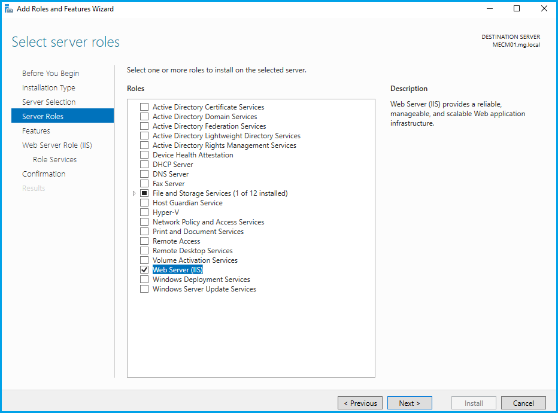Check Windows Server Update Services
558x413 pixels.
(x=144, y=289)
